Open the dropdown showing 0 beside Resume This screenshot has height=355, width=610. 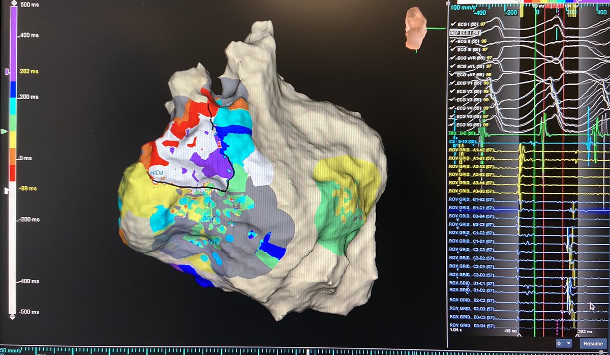click(564, 343)
